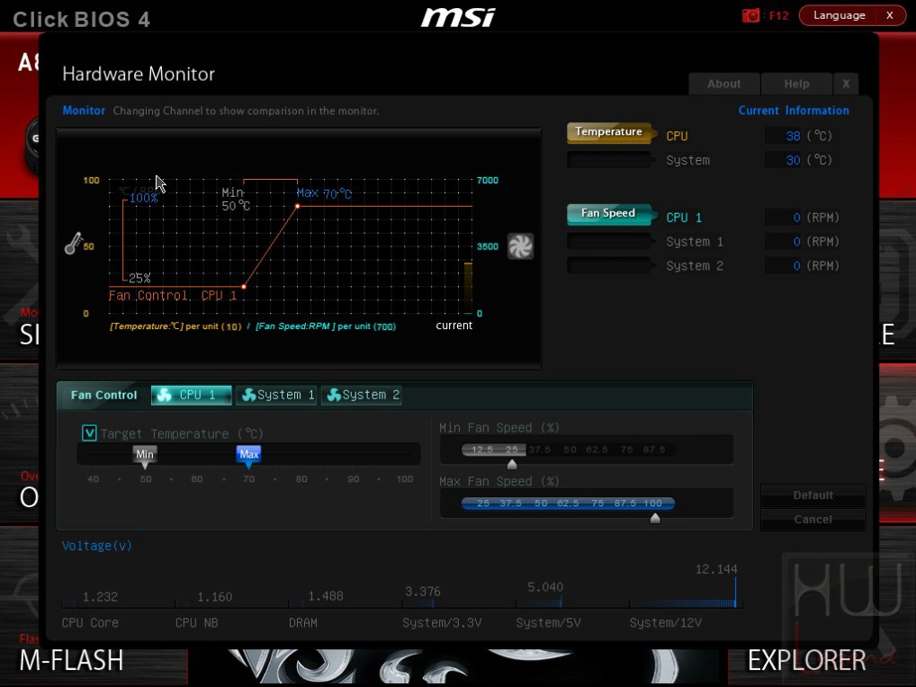Click the CPU 1 fan RPM value
Image resolution: width=916 pixels, height=687 pixels.
coord(797,218)
